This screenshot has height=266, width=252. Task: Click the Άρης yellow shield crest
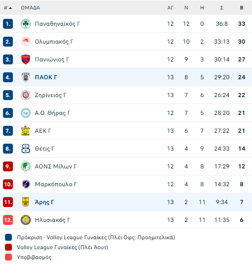click(26, 202)
